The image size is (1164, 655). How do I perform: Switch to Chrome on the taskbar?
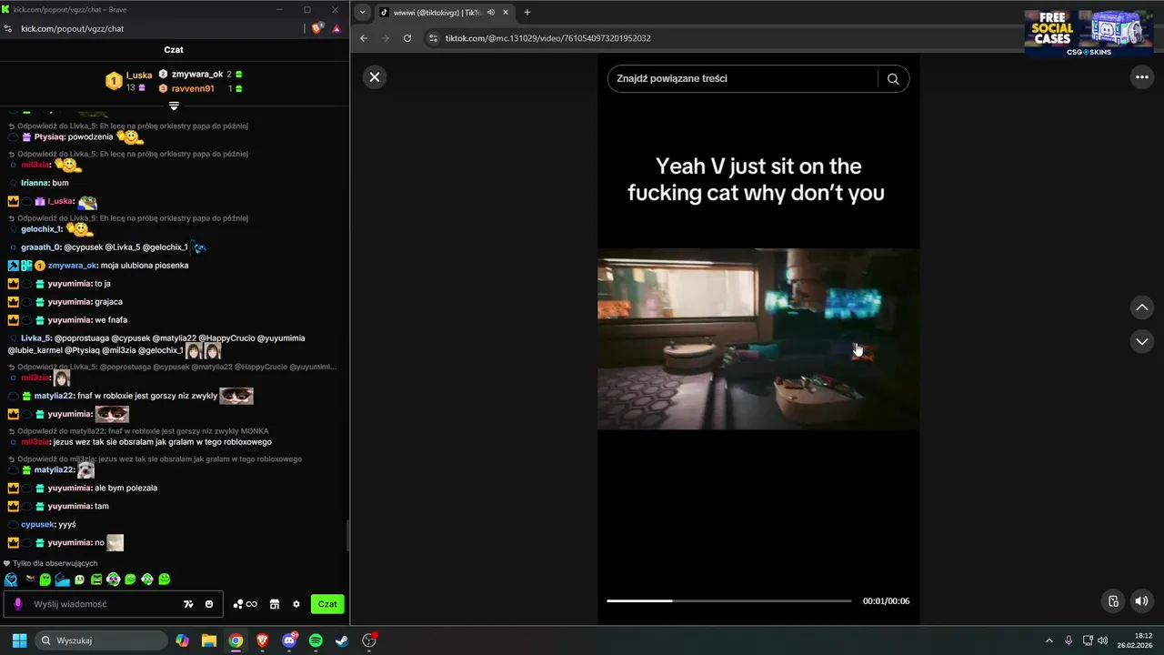pyautogui.click(x=236, y=640)
